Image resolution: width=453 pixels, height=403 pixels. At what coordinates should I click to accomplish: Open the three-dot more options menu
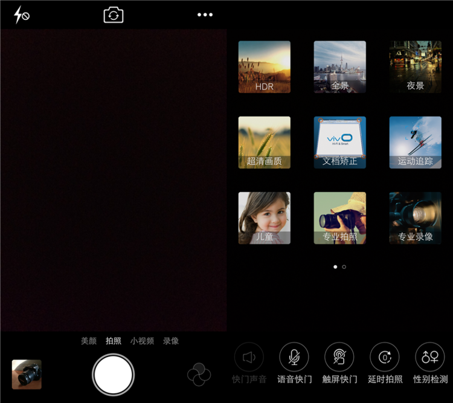click(205, 15)
